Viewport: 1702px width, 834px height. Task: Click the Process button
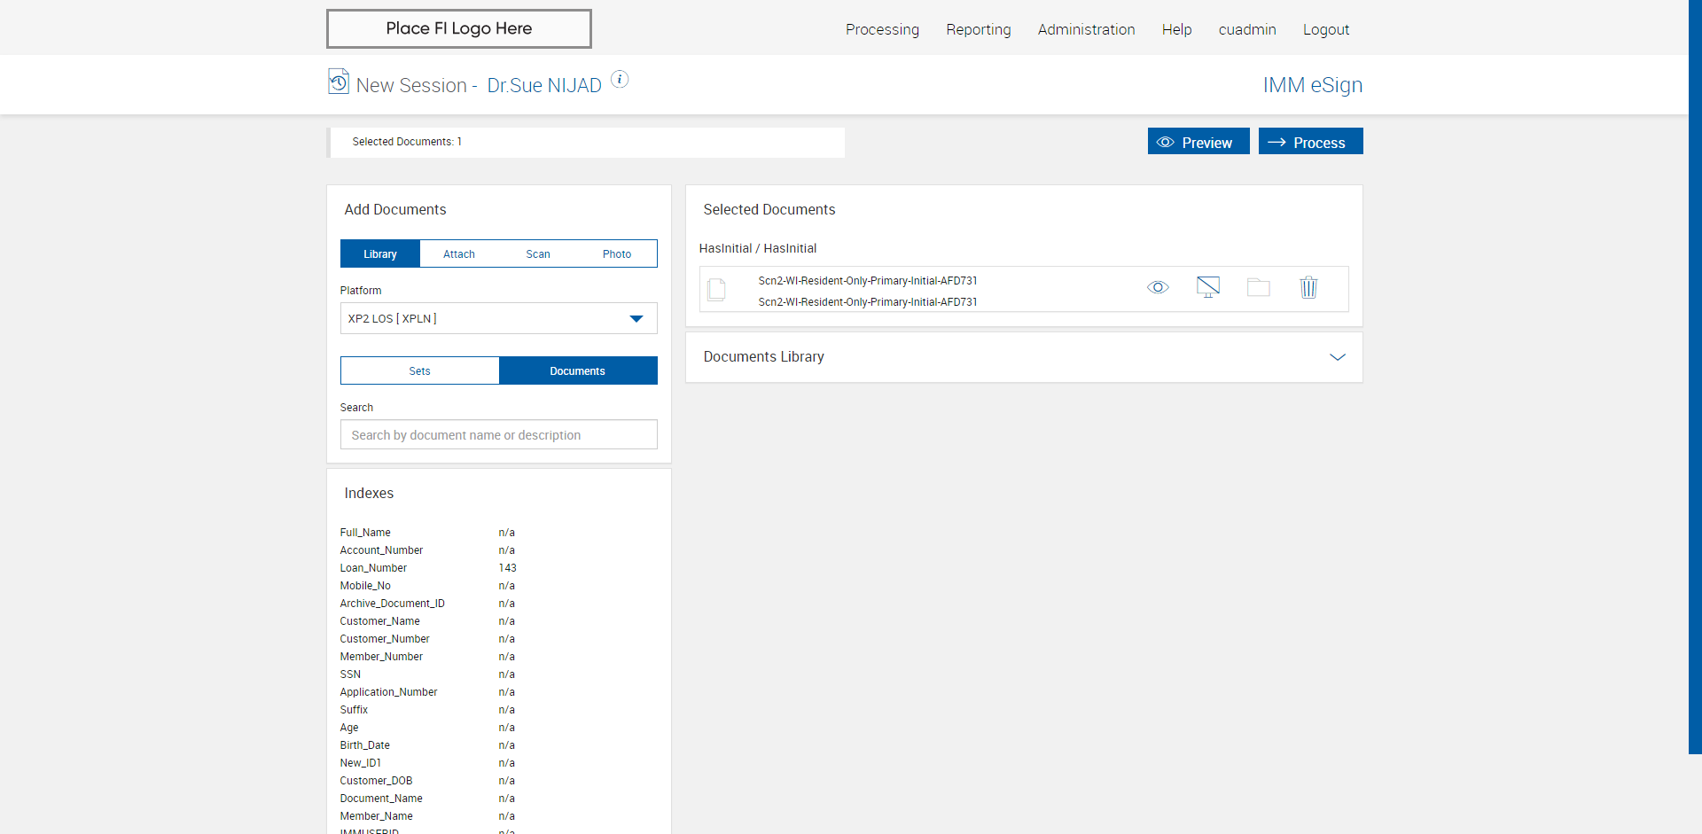(x=1310, y=142)
